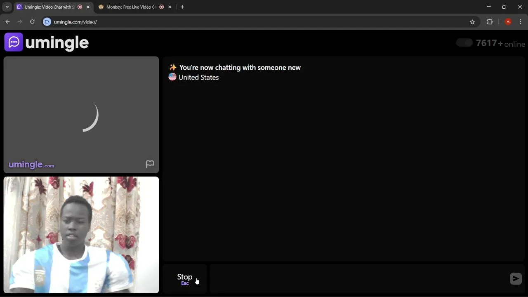The image size is (528, 297).
Task: Close the Umingle browser tab
Action: (x=88, y=7)
